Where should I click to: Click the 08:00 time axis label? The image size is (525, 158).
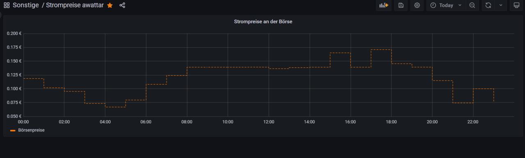pos(187,122)
